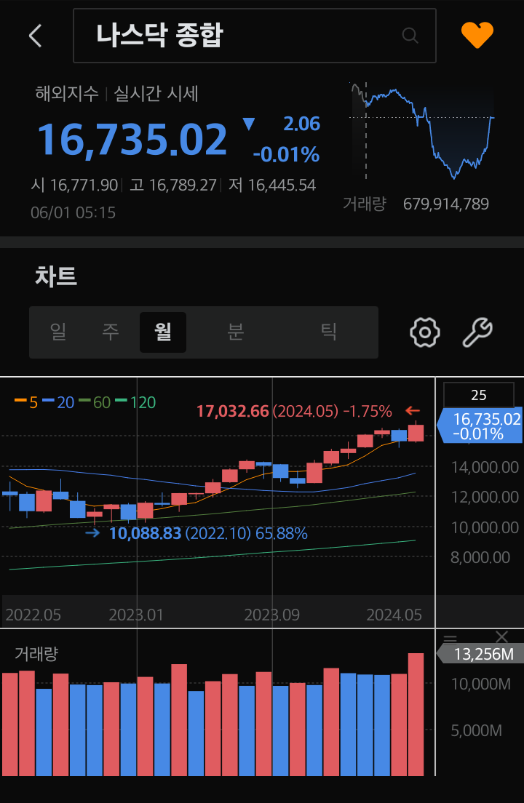Close the volume panel with X icon
Image resolution: width=524 pixels, height=803 pixels.
tap(502, 636)
